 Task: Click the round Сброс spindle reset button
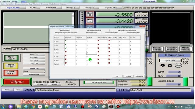pos(178,65)
